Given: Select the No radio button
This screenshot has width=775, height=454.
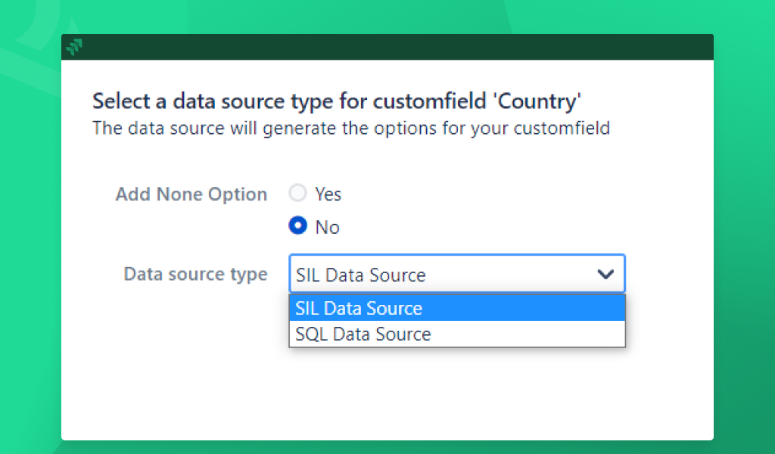Looking at the screenshot, I should coord(297,225).
